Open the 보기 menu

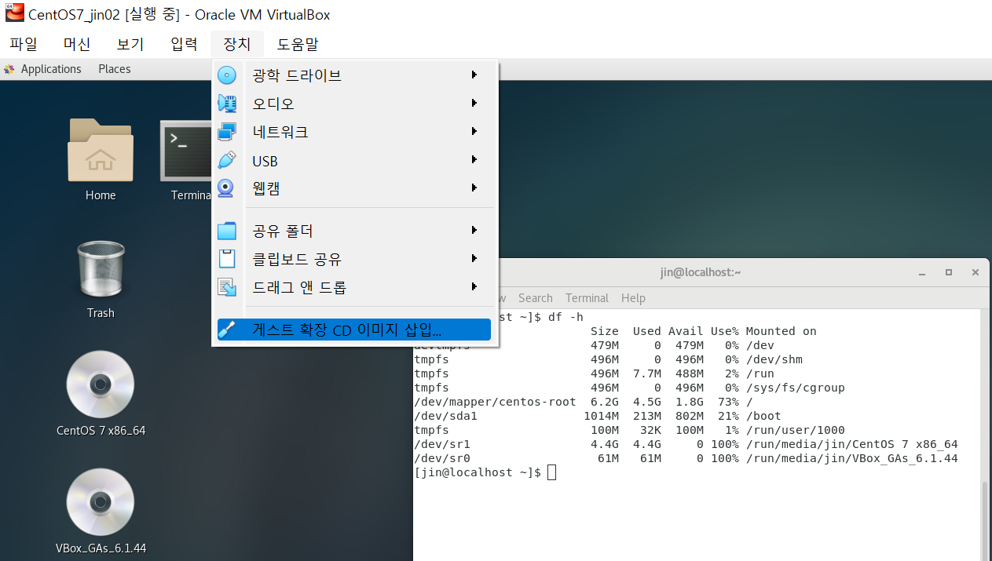click(x=130, y=45)
